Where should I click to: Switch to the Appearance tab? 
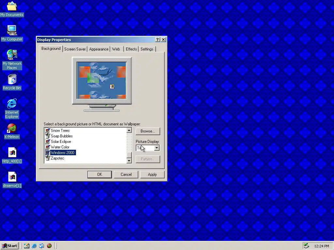(99, 49)
